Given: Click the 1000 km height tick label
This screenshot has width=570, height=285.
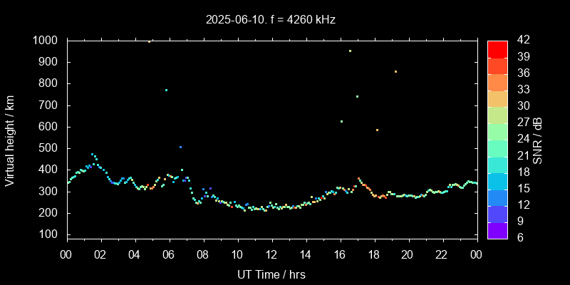Looking at the screenshot, I should tap(44, 41).
